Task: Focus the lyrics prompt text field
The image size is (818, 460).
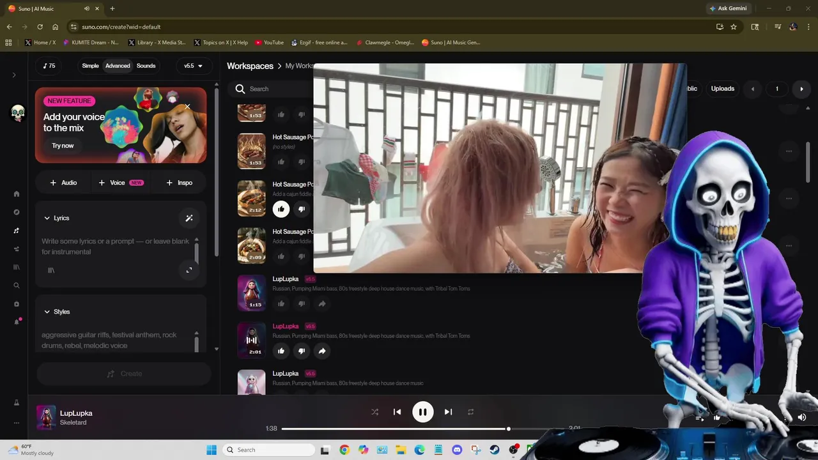Action: coord(116,247)
